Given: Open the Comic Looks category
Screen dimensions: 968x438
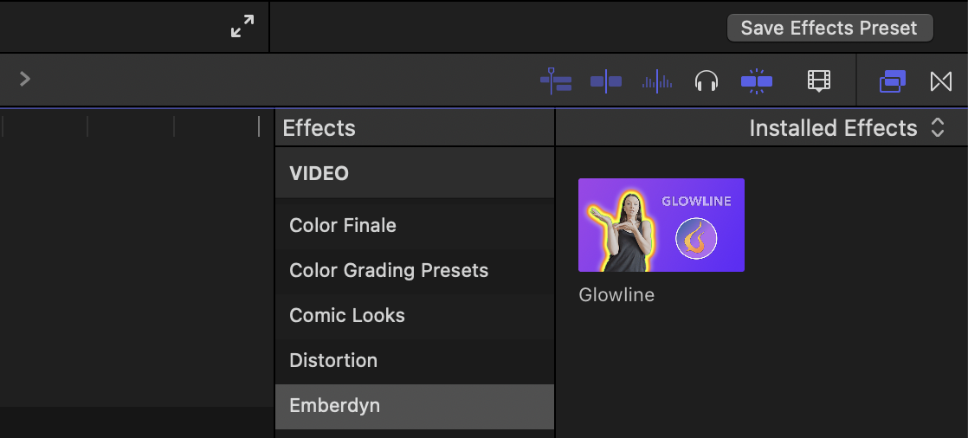Looking at the screenshot, I should [347, 315].
